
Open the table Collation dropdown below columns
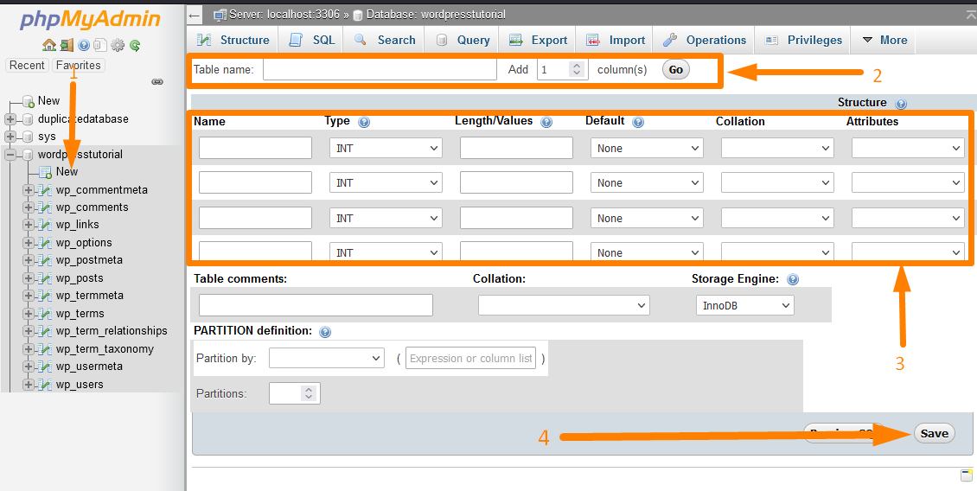[564, 305]
